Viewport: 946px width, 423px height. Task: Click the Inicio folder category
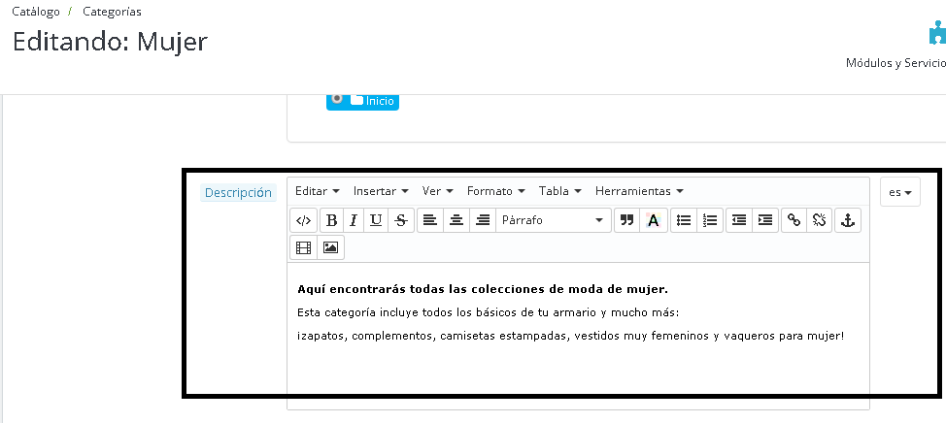pyautogui.click(x=374, y=101)
